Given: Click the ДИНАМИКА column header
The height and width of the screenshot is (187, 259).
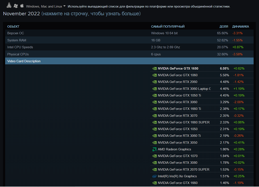Looking at the screenshot, I should coord(241,27).
